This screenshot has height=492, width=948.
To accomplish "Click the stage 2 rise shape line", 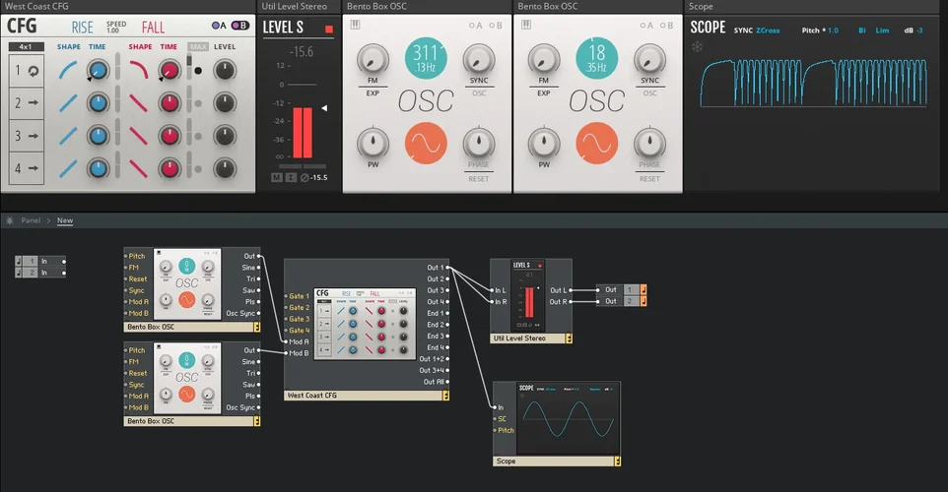I will click(68, 102).
